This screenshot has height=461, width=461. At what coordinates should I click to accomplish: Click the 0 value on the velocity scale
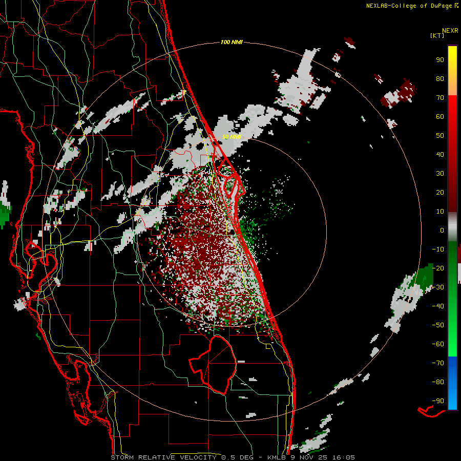442,230
